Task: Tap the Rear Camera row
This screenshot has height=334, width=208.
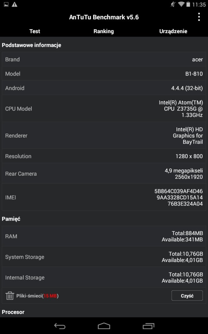Action: [x=104, y=174]
